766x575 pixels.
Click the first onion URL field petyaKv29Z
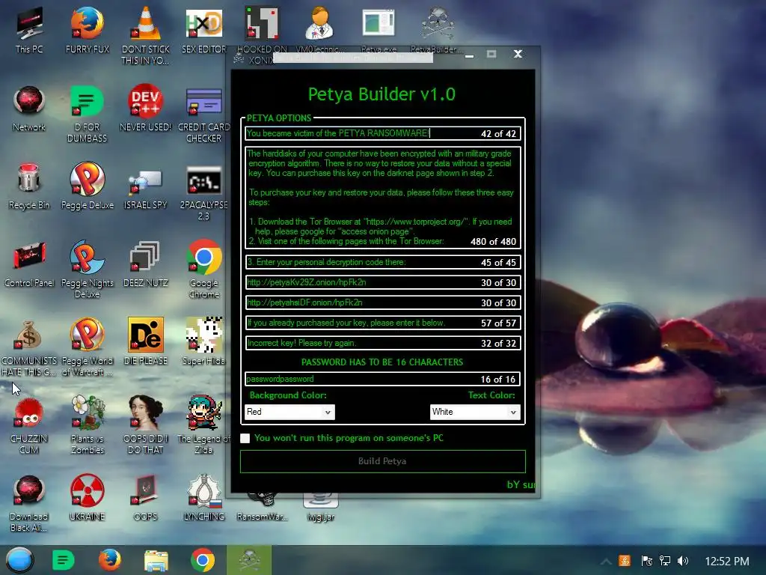(383, 282)
